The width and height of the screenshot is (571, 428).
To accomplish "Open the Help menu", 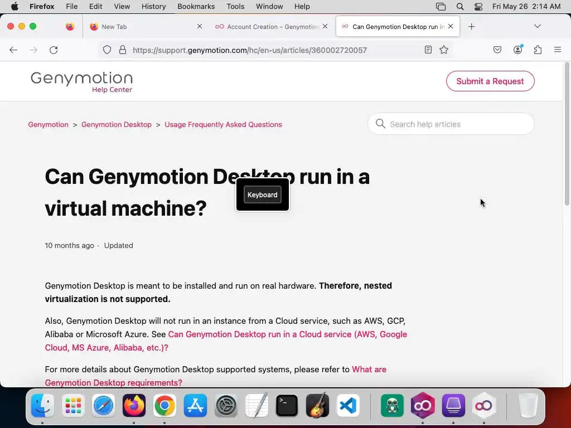I will pyautogui.click(x=302, y=7).
